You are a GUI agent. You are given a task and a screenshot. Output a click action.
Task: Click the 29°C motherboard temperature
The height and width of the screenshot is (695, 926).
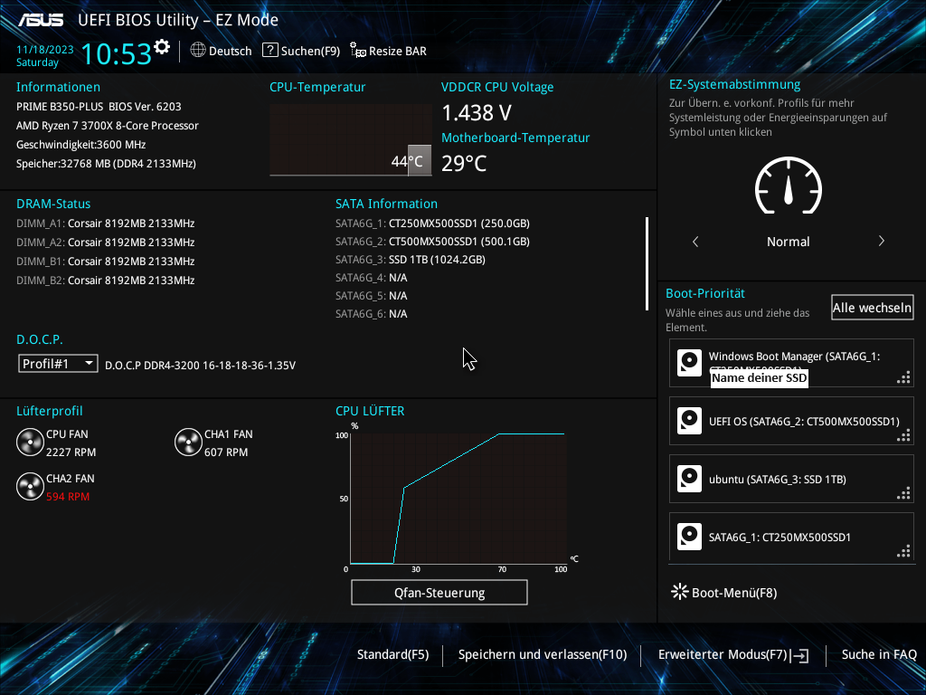click(464, 163)
